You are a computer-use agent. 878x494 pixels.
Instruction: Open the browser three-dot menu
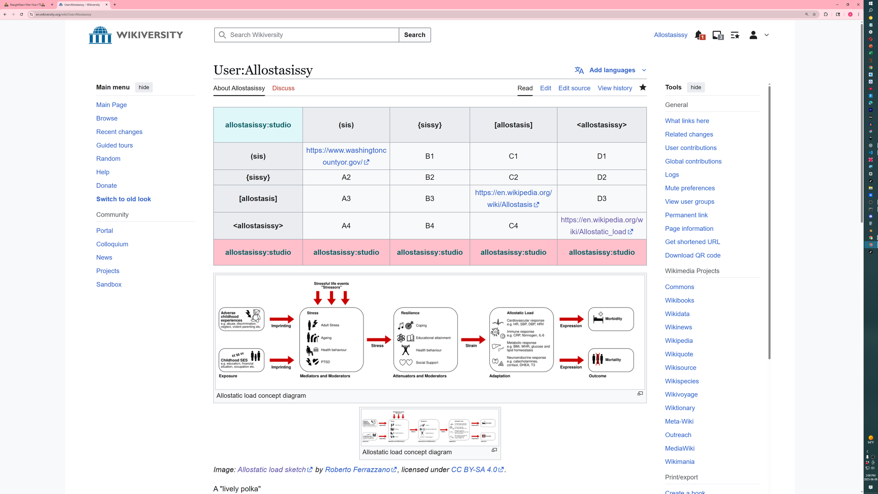coord(858,14)
